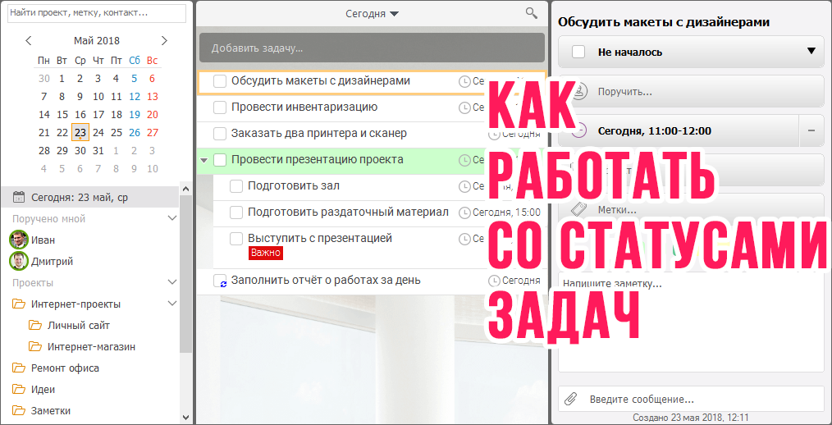Check off 'Провести инвентаризацию' task
The width and height of the screenshot is (832, 425).
220,107
